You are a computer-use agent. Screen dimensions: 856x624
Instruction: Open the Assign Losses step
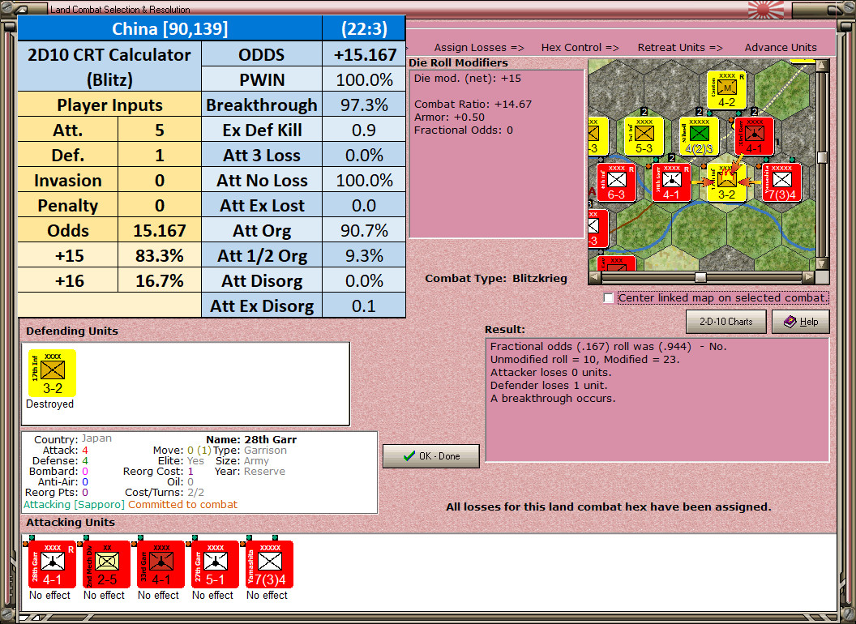pyautogui.click(x=479, y=48)
